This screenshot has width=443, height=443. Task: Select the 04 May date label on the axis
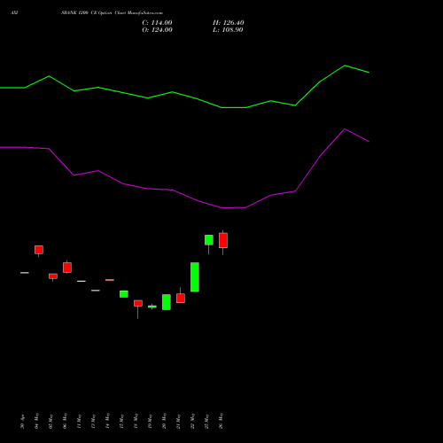(x=36, y=421)
